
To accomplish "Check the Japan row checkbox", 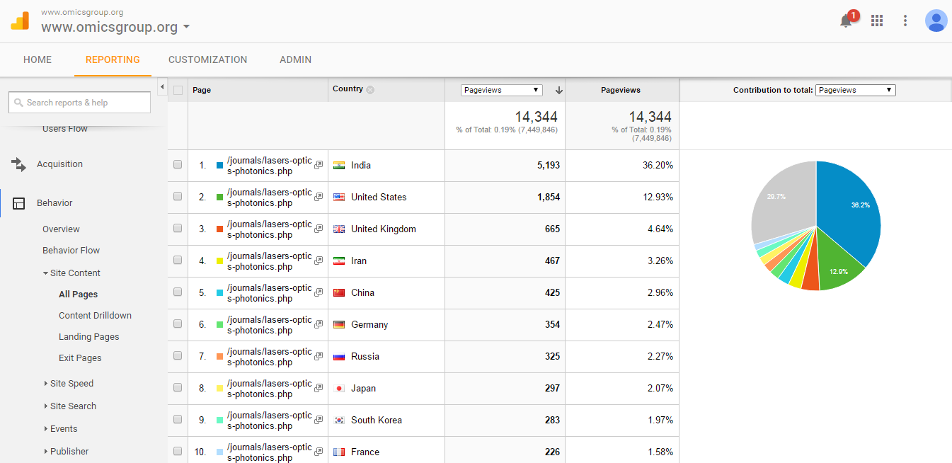I will coord(178,387).
